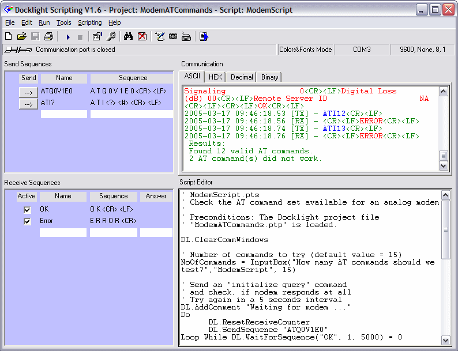Open the Options wrench icon
458x351 pixels.
111,36
